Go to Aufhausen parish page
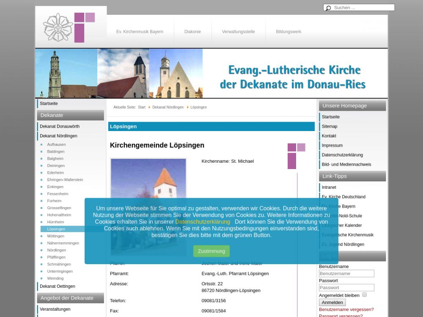Image resolution: width=423 pixels, height=317 pixels. click(56, 145)
